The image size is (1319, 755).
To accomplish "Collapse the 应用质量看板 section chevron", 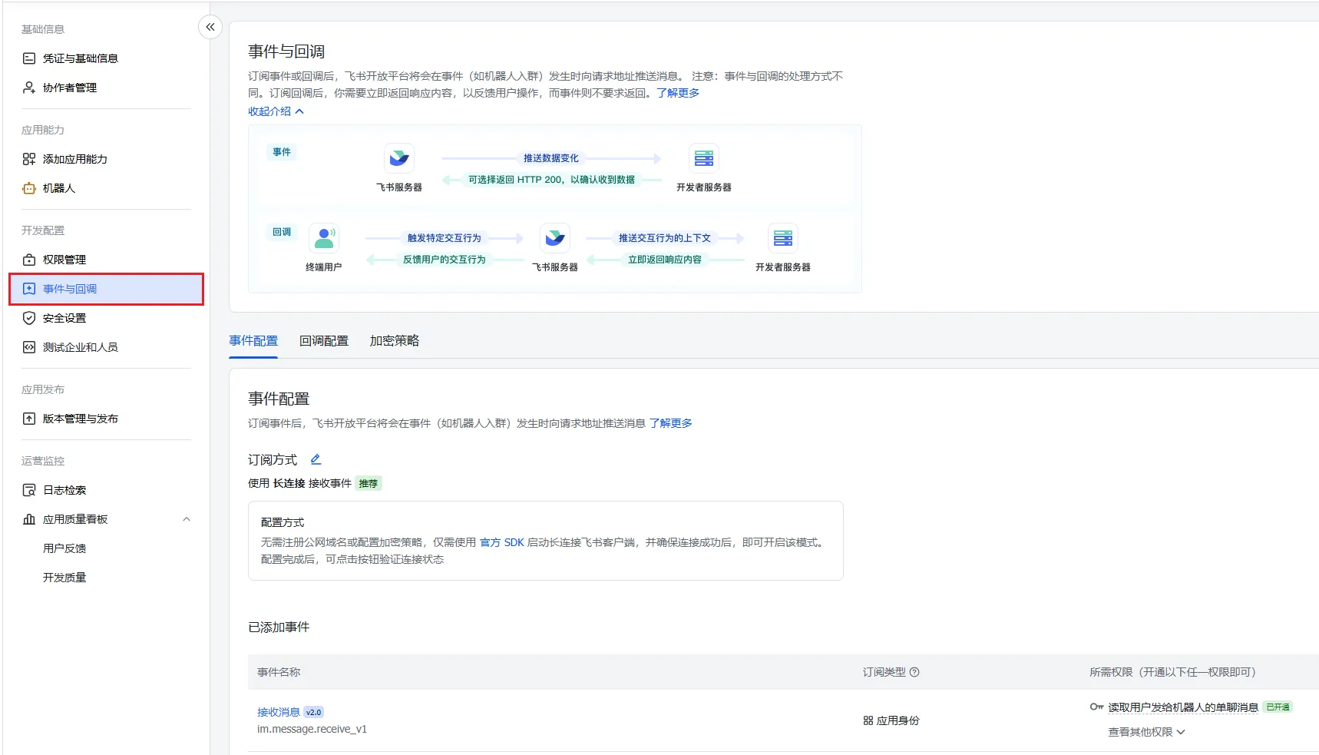I will tap(186, 519).
